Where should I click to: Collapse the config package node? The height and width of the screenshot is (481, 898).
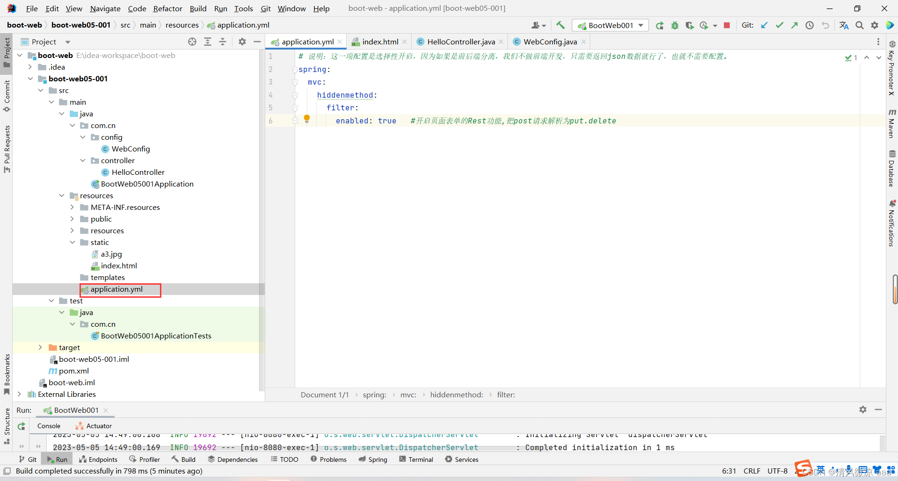click(x=83, y=137)
